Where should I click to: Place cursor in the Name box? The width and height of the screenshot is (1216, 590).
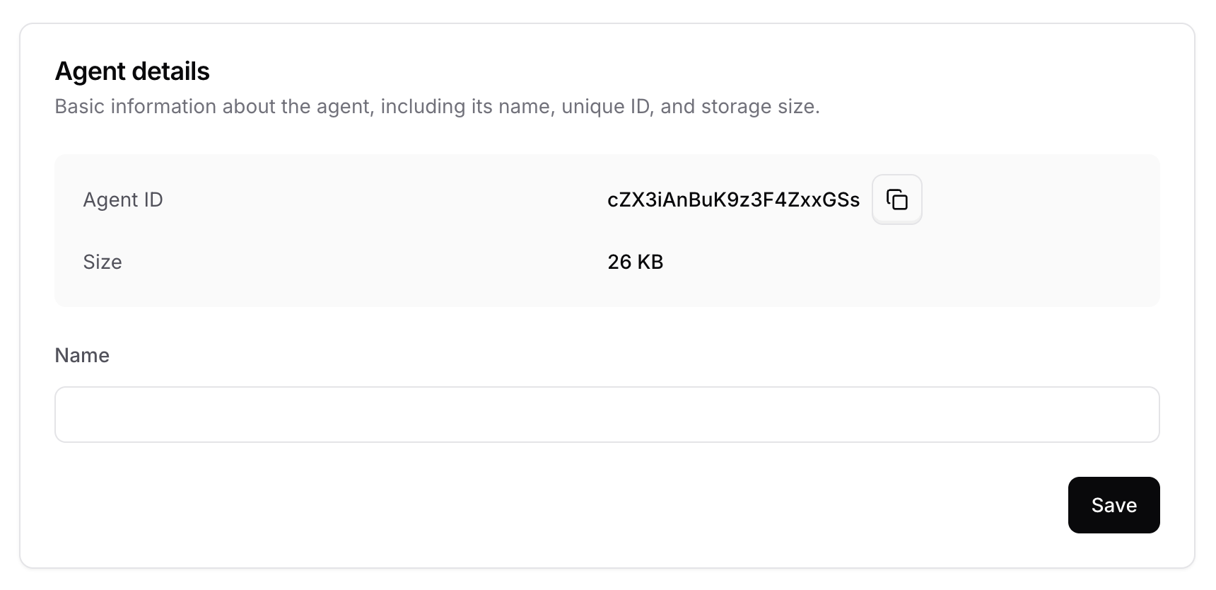tap(607, 415)
